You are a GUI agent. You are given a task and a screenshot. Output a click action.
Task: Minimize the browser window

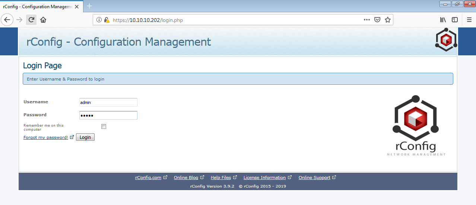point(445,4)
